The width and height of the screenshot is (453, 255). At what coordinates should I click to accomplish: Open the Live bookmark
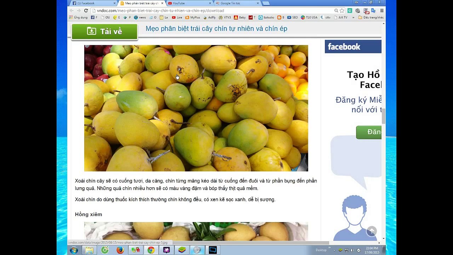point(177,17)
